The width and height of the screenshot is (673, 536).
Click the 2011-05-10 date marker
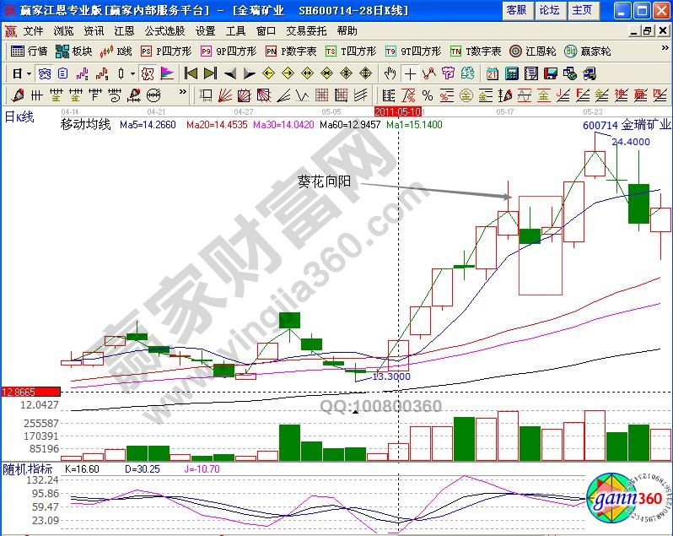[x=397, y=111]
